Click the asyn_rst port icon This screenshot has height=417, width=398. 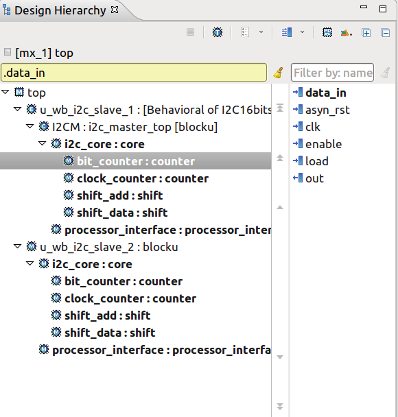coord(298,109)
